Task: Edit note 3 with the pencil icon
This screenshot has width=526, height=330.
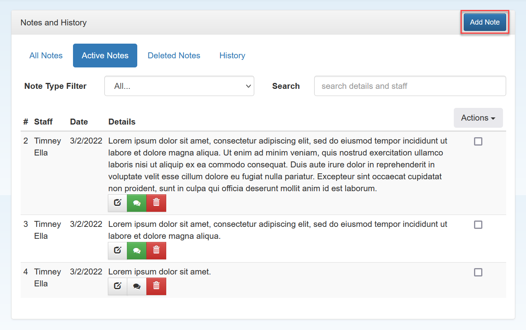Action: [117, 251]
